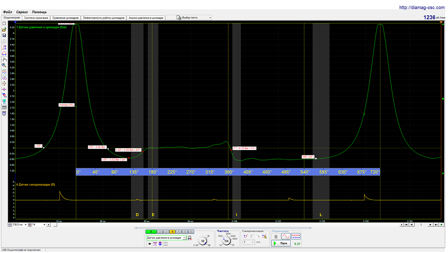The width and height of the screenshot is (448, 253).
Task: Switch to the Осциллограф tab
Action: tap(12, 17)
